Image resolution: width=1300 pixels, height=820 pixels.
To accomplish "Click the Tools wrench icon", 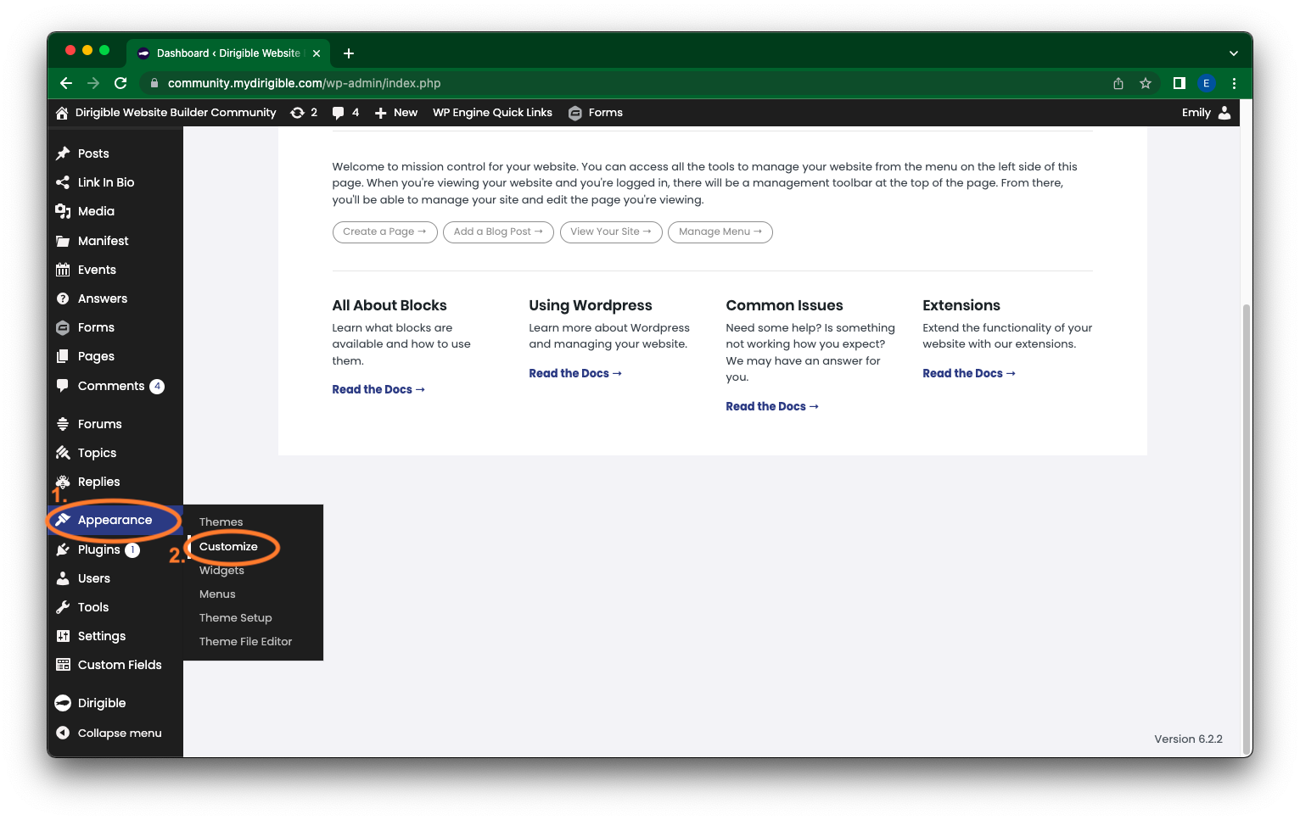I will point(63,607).
